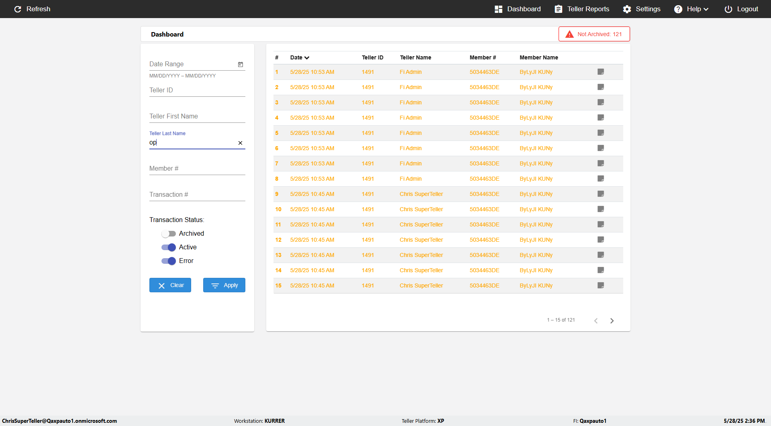Open the Dashboard menu item
Image resolution: width=771 pixels, height=426 pixels.
tap(518, 9)
